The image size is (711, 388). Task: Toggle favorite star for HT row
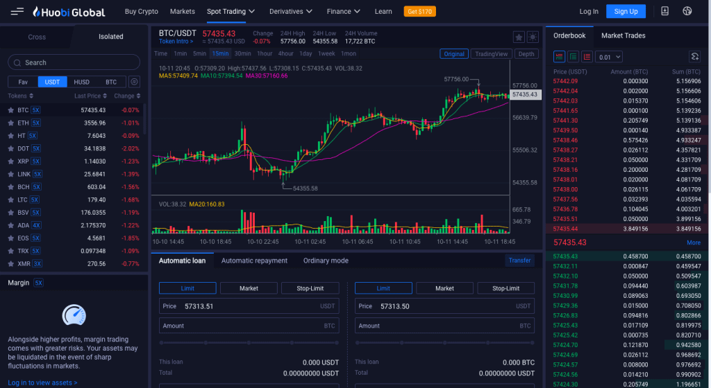pyautogui.click(x=10, y=136)
